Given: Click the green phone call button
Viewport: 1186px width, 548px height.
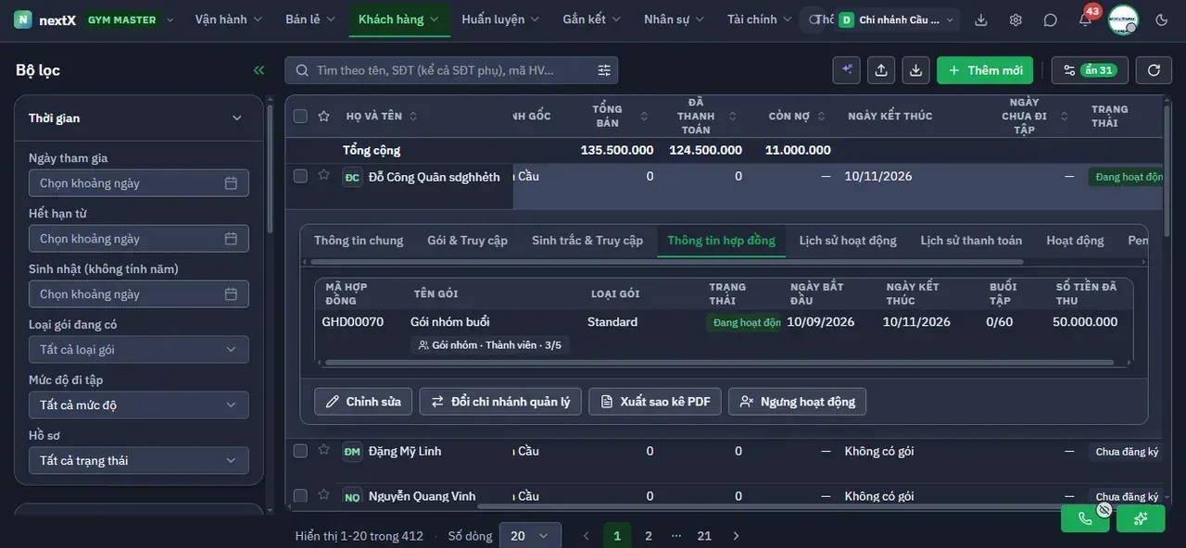Looking at the screenshot, I should pos(1085,518).
